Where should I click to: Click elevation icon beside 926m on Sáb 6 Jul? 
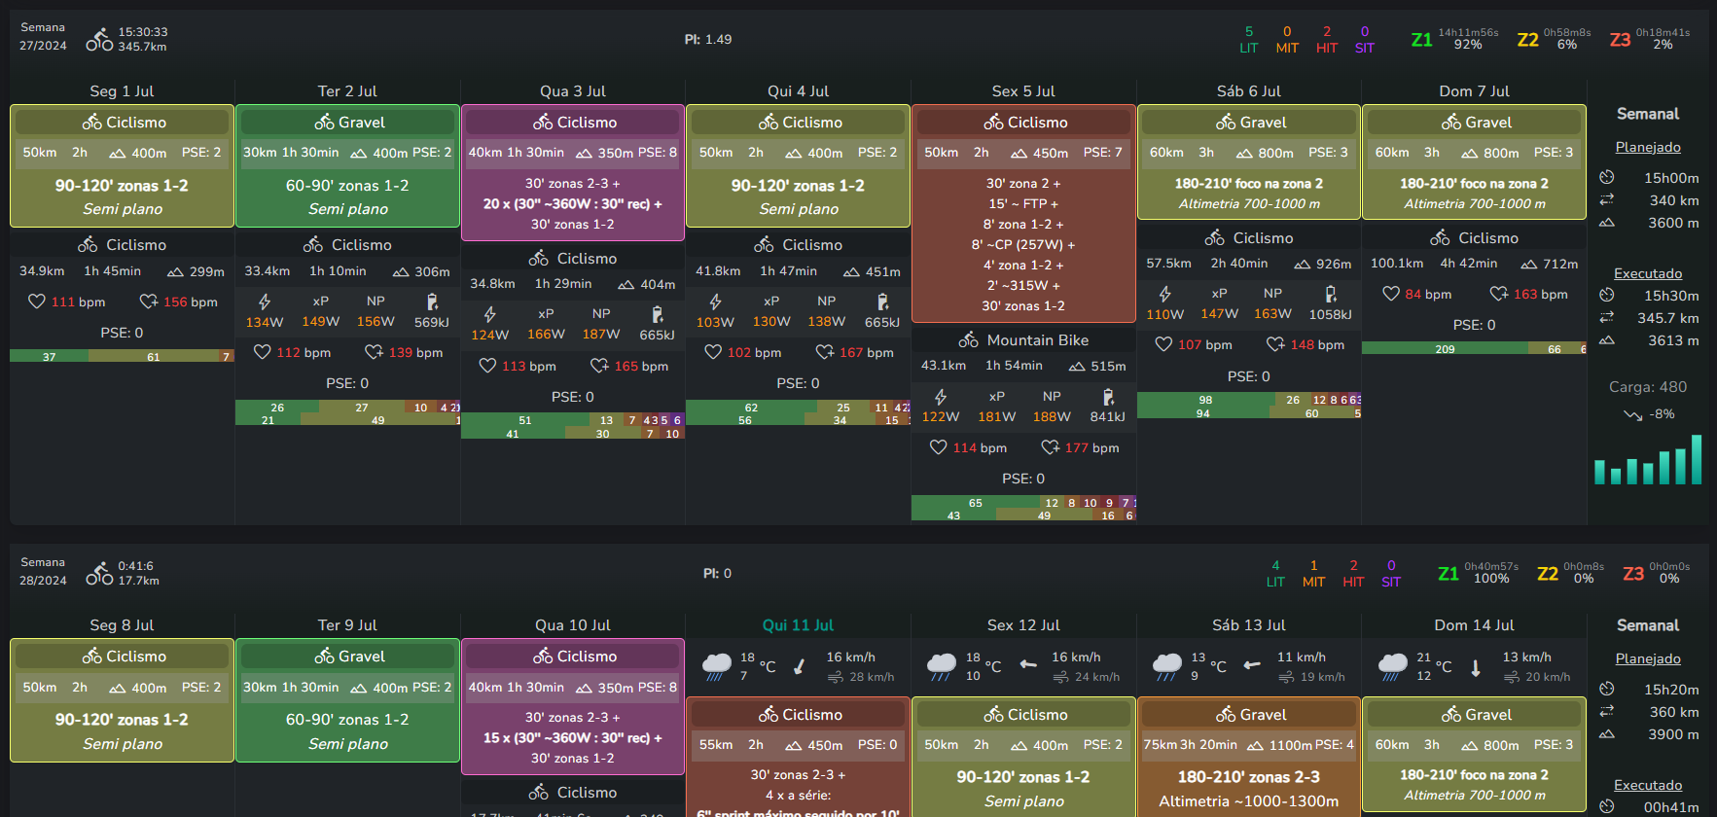1302,264
